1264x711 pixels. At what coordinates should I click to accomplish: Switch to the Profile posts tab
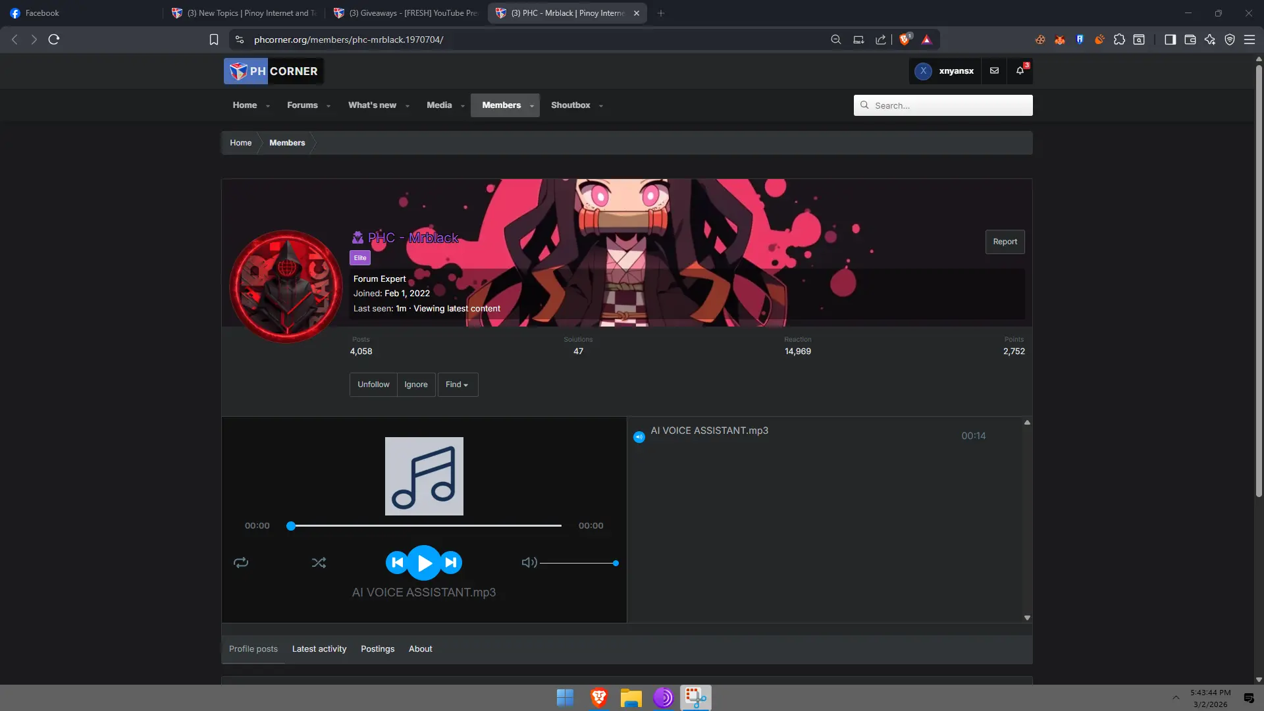(x=253, y=649)
